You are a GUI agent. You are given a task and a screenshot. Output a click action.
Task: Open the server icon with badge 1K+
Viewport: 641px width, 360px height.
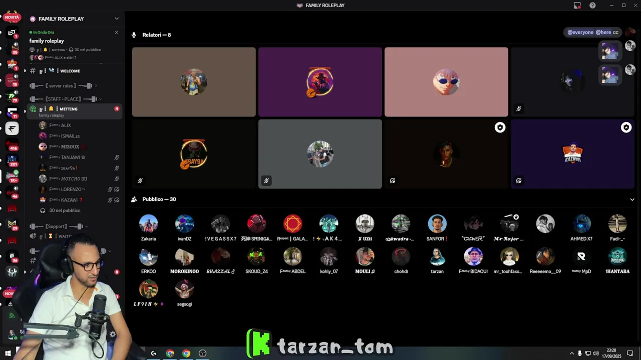[x=12, y=176]
